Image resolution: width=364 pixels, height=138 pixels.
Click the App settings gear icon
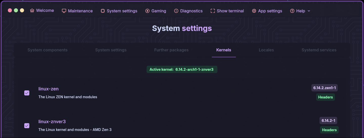click(x=254, y=11)
